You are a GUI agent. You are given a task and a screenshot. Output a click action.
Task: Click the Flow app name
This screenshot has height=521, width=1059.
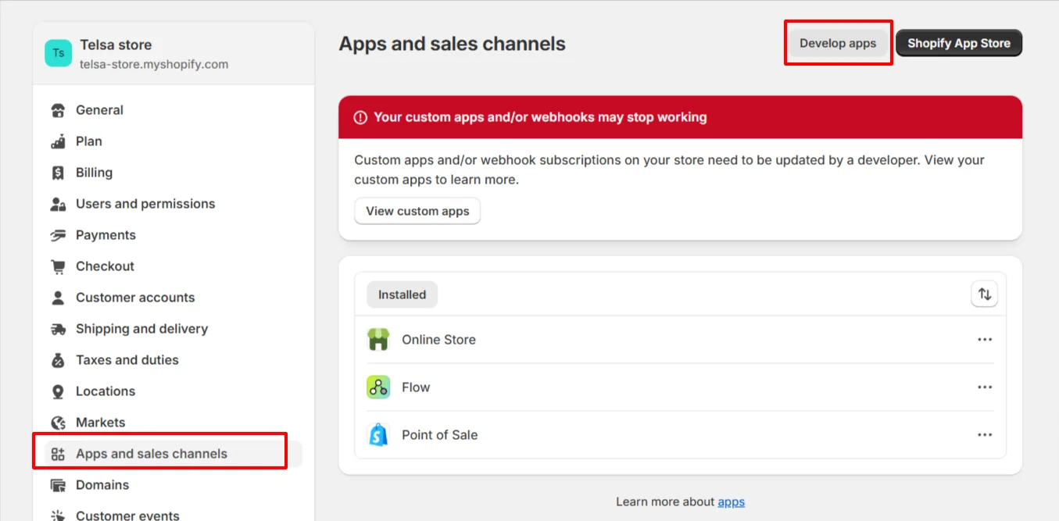(416, 387)
